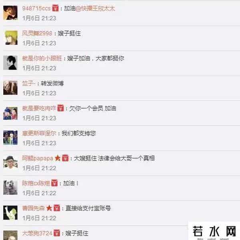The height and width of the screenshot is (240, 240).
Task: Open username link 就是你的小跟班
Action: click(42, 58)
